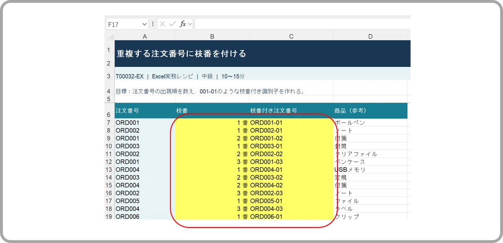Select cell ORD001-01
The image size is (503, 243).
coord(291,123)
